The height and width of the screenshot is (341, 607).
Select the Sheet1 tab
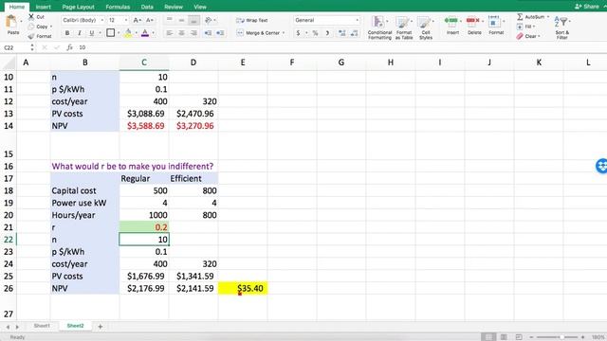pyautogui.click(x=42, y=326)
